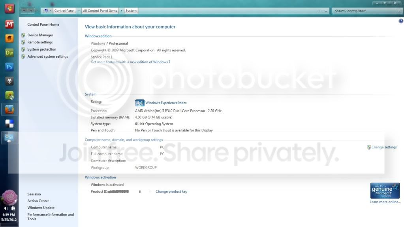Viewport: 404px width, 227px height.
Task: Click the volume speaker tray icon
Action: click(6, 208)
